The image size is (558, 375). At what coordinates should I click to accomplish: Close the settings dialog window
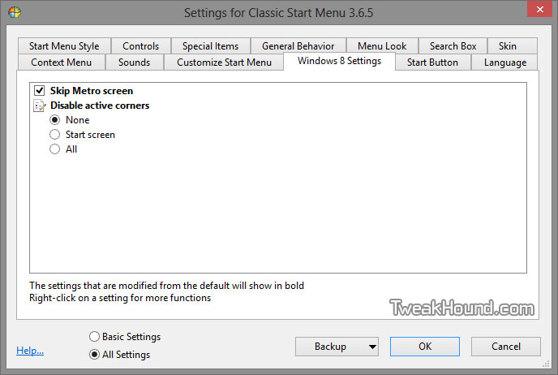click(540, 9)
